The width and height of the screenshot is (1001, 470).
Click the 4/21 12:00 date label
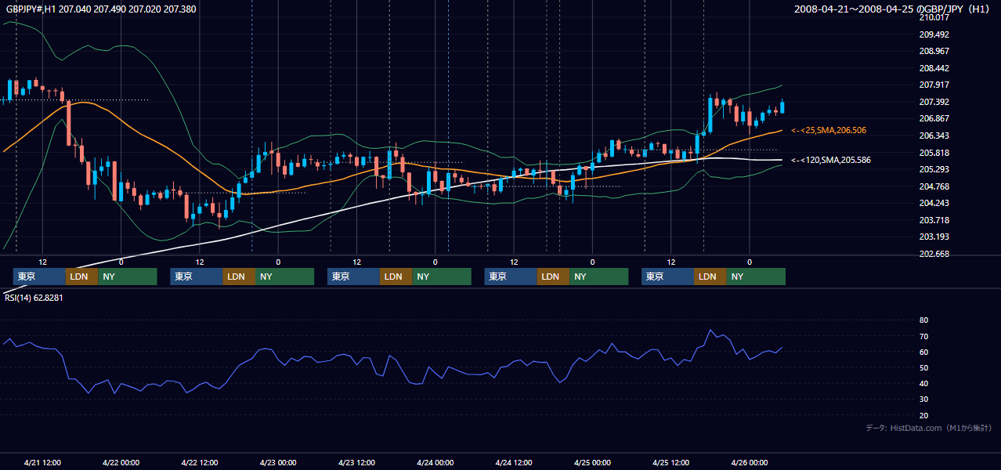(42, 462)
